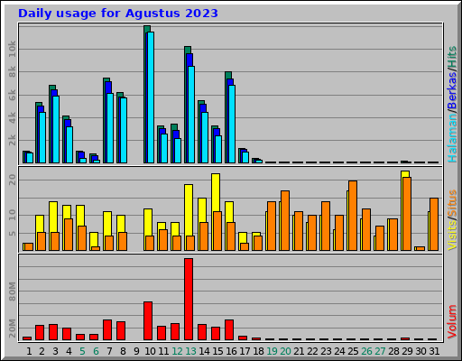Click the 'Hits' legend label
Screen dimensions: 462x361
pos(452,56)
